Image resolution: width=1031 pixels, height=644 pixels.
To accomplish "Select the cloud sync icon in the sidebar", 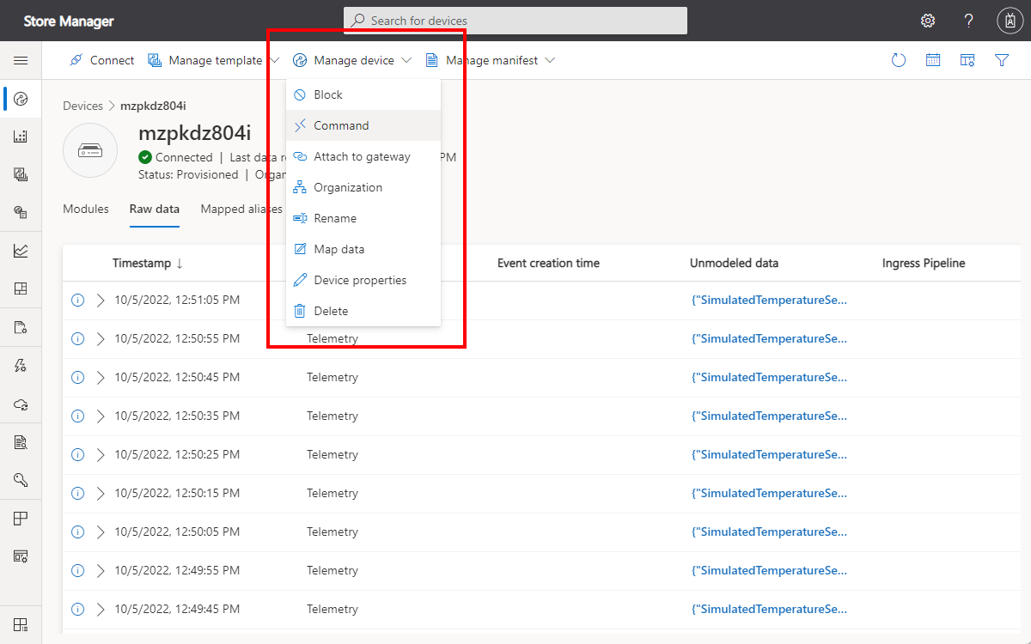I will [x=21, y=404].
